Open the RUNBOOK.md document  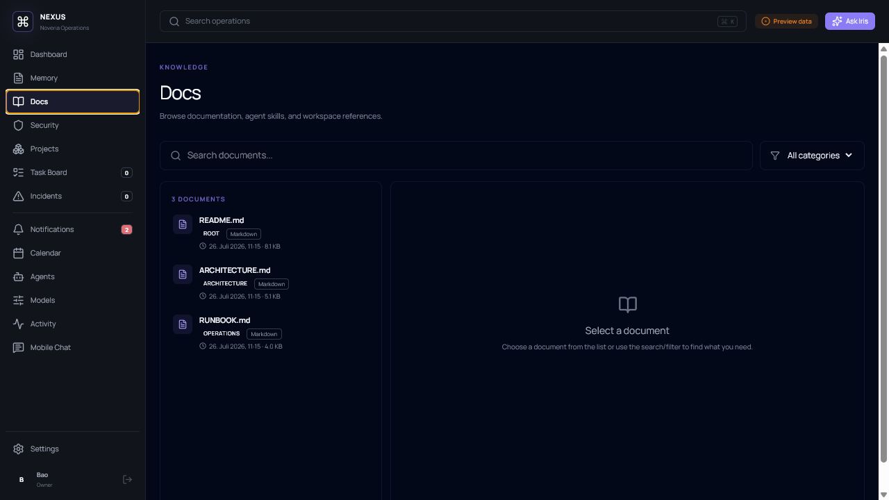click(x=271, y=333)
